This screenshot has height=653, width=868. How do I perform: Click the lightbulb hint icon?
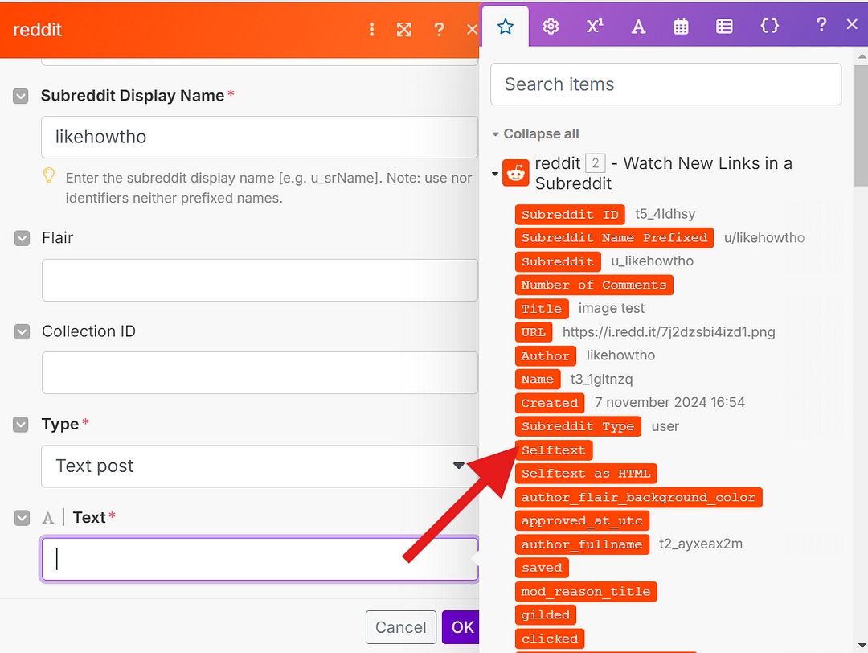(x=49, y=175)
